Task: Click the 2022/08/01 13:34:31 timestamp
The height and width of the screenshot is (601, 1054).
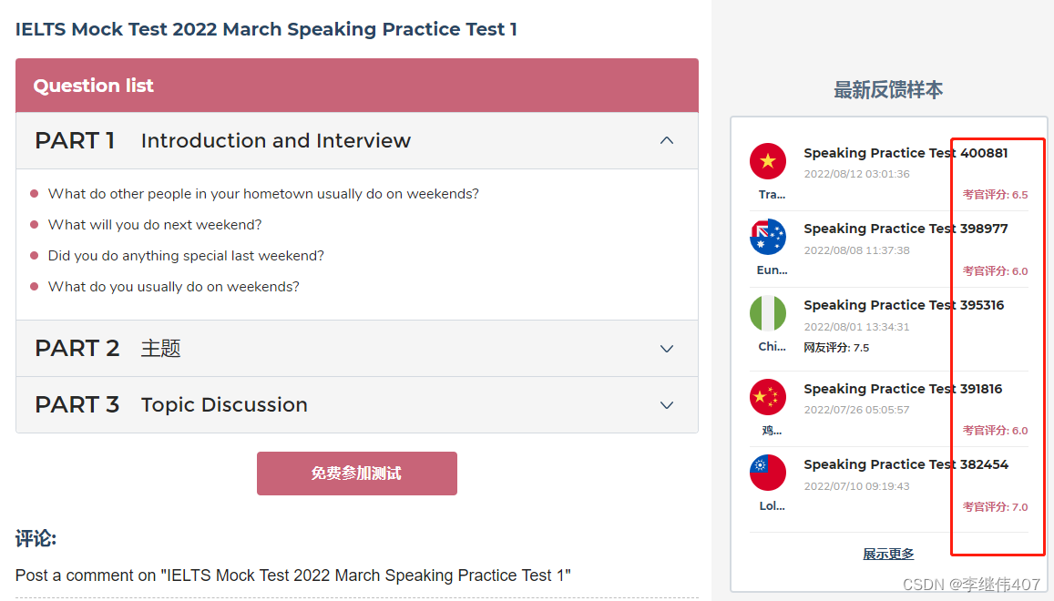Action: pos(856,327)
